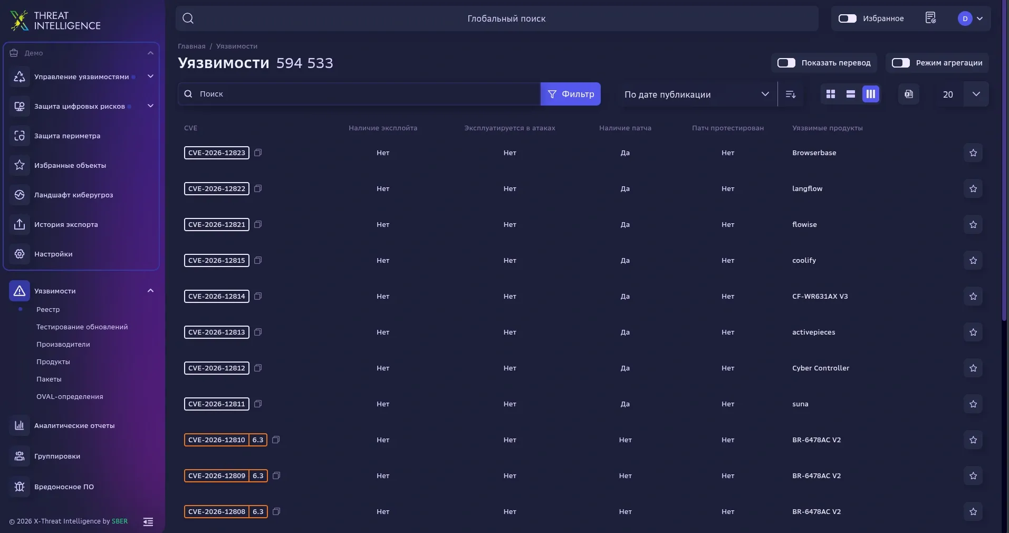Open the tasks checklist icon in header
This screenshot has height=533, width=1009.
(931, 18)
